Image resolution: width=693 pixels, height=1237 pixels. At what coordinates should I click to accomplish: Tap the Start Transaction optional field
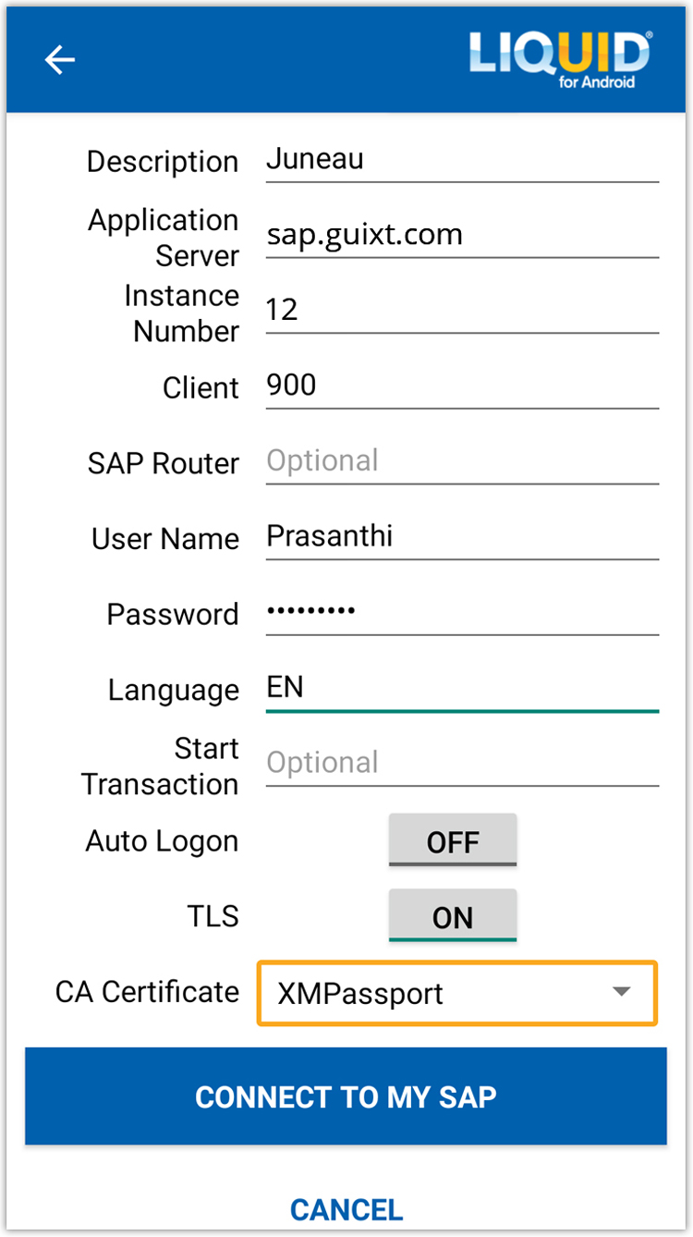462,764
